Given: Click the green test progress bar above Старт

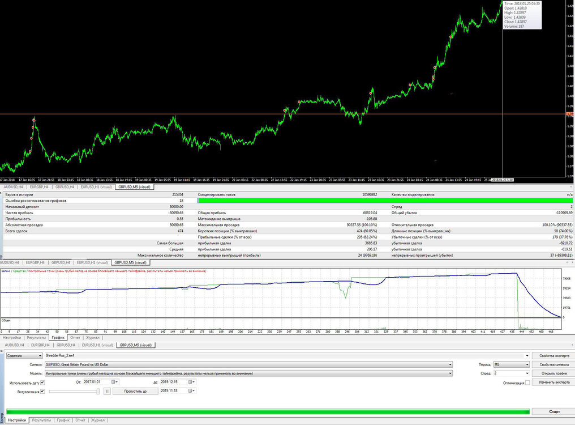Looking at the screenshot, I should click(x=268, y=412).
